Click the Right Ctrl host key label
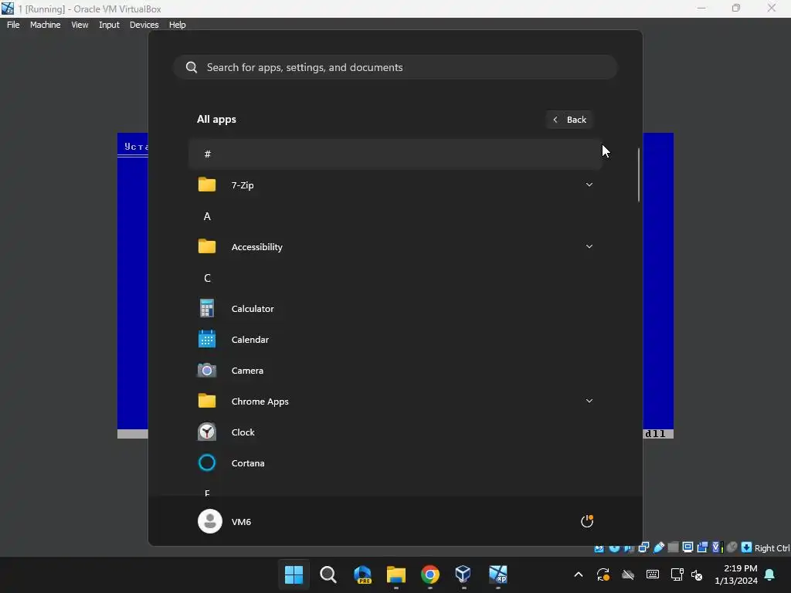 [x=772, y=548]
